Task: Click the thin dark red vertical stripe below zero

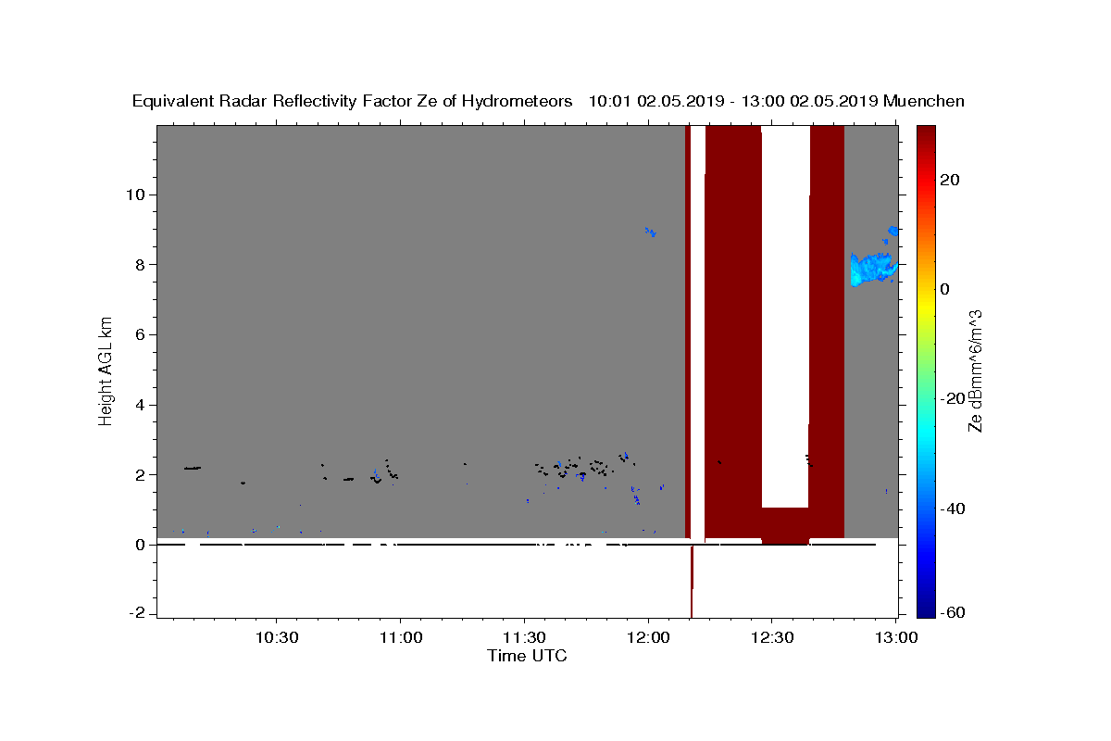Action: point(692,582)
